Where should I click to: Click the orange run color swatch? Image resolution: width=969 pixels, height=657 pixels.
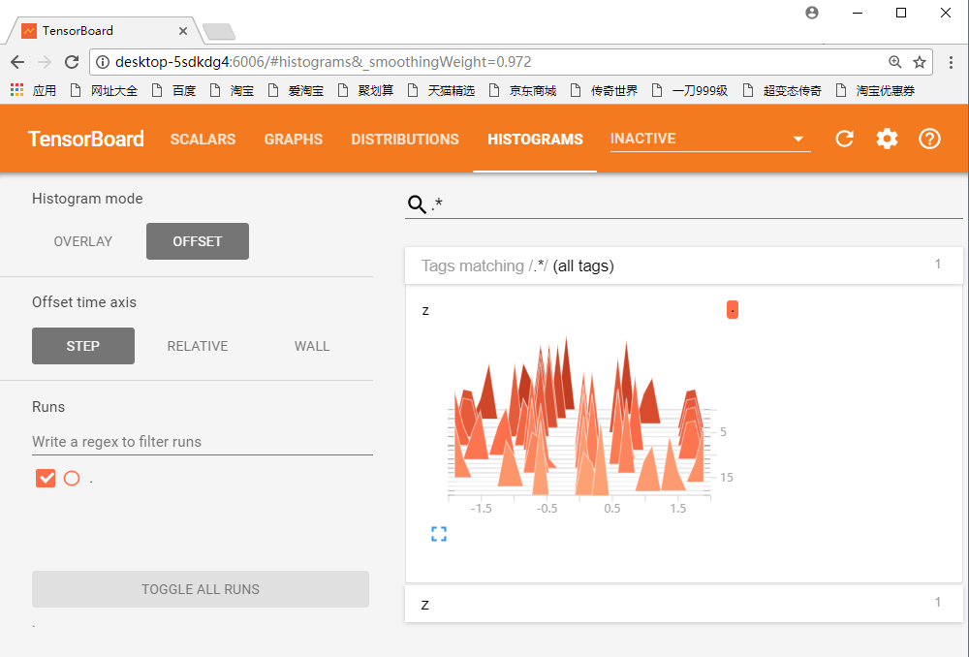coord(733,310)
